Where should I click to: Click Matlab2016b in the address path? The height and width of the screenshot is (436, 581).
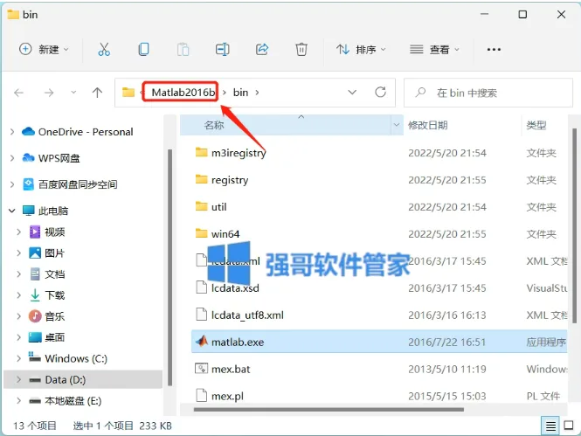click(x=183, y=93)
